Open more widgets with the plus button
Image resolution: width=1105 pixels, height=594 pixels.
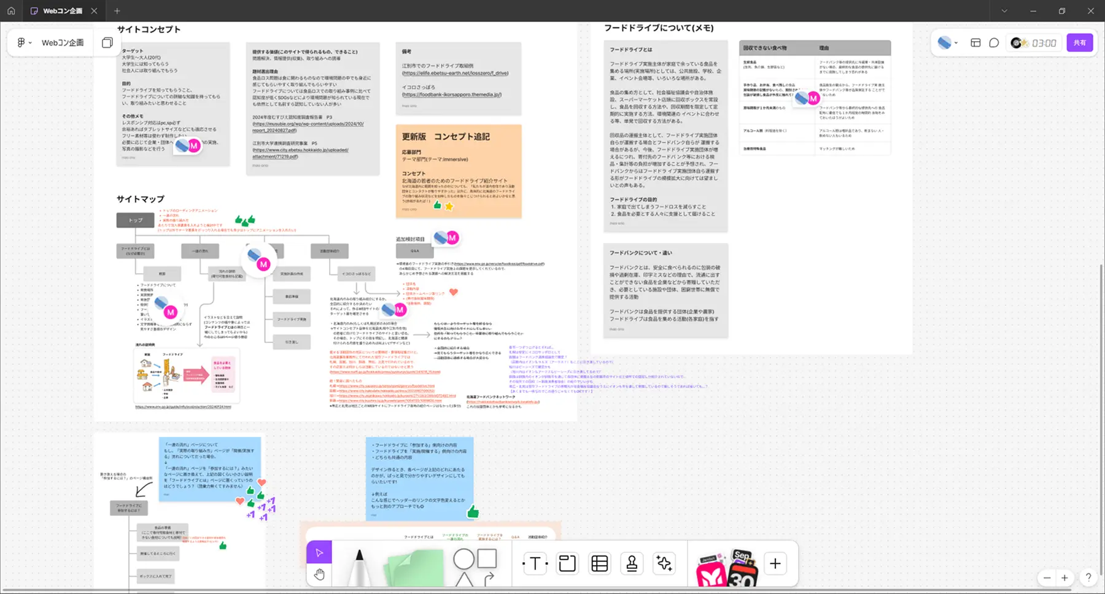point(775,563)
